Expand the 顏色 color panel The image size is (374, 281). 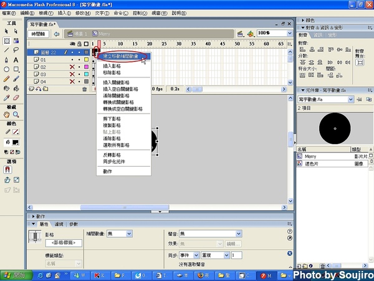(303, 21)
